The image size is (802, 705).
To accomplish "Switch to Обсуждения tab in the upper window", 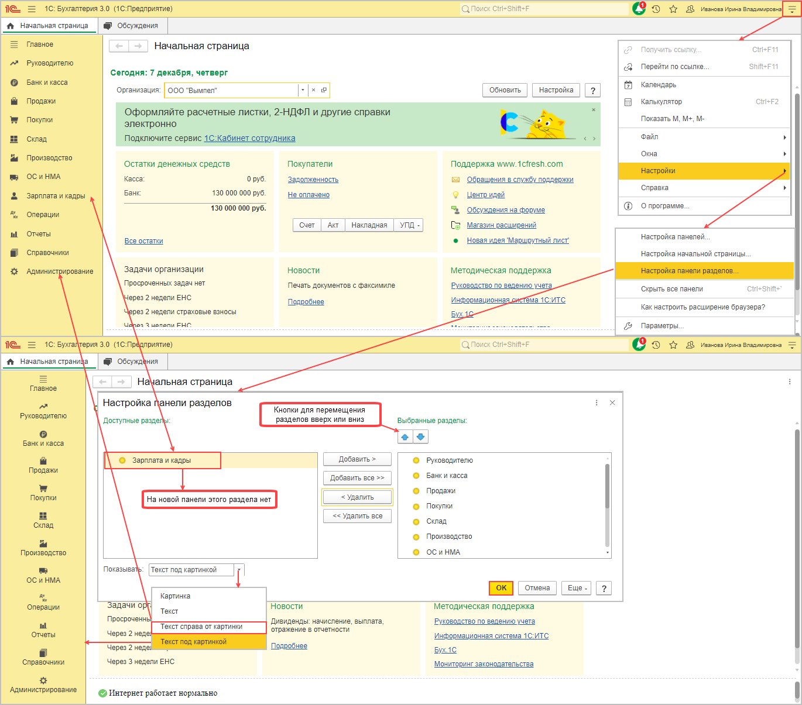I will [131, 26].
